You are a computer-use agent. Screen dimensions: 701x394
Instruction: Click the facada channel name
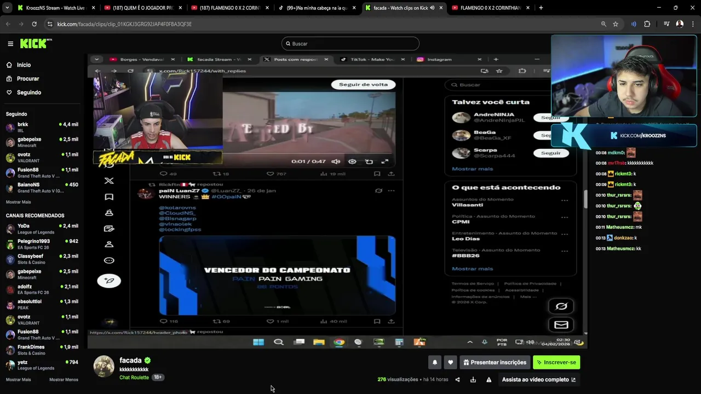coord(130,361)
